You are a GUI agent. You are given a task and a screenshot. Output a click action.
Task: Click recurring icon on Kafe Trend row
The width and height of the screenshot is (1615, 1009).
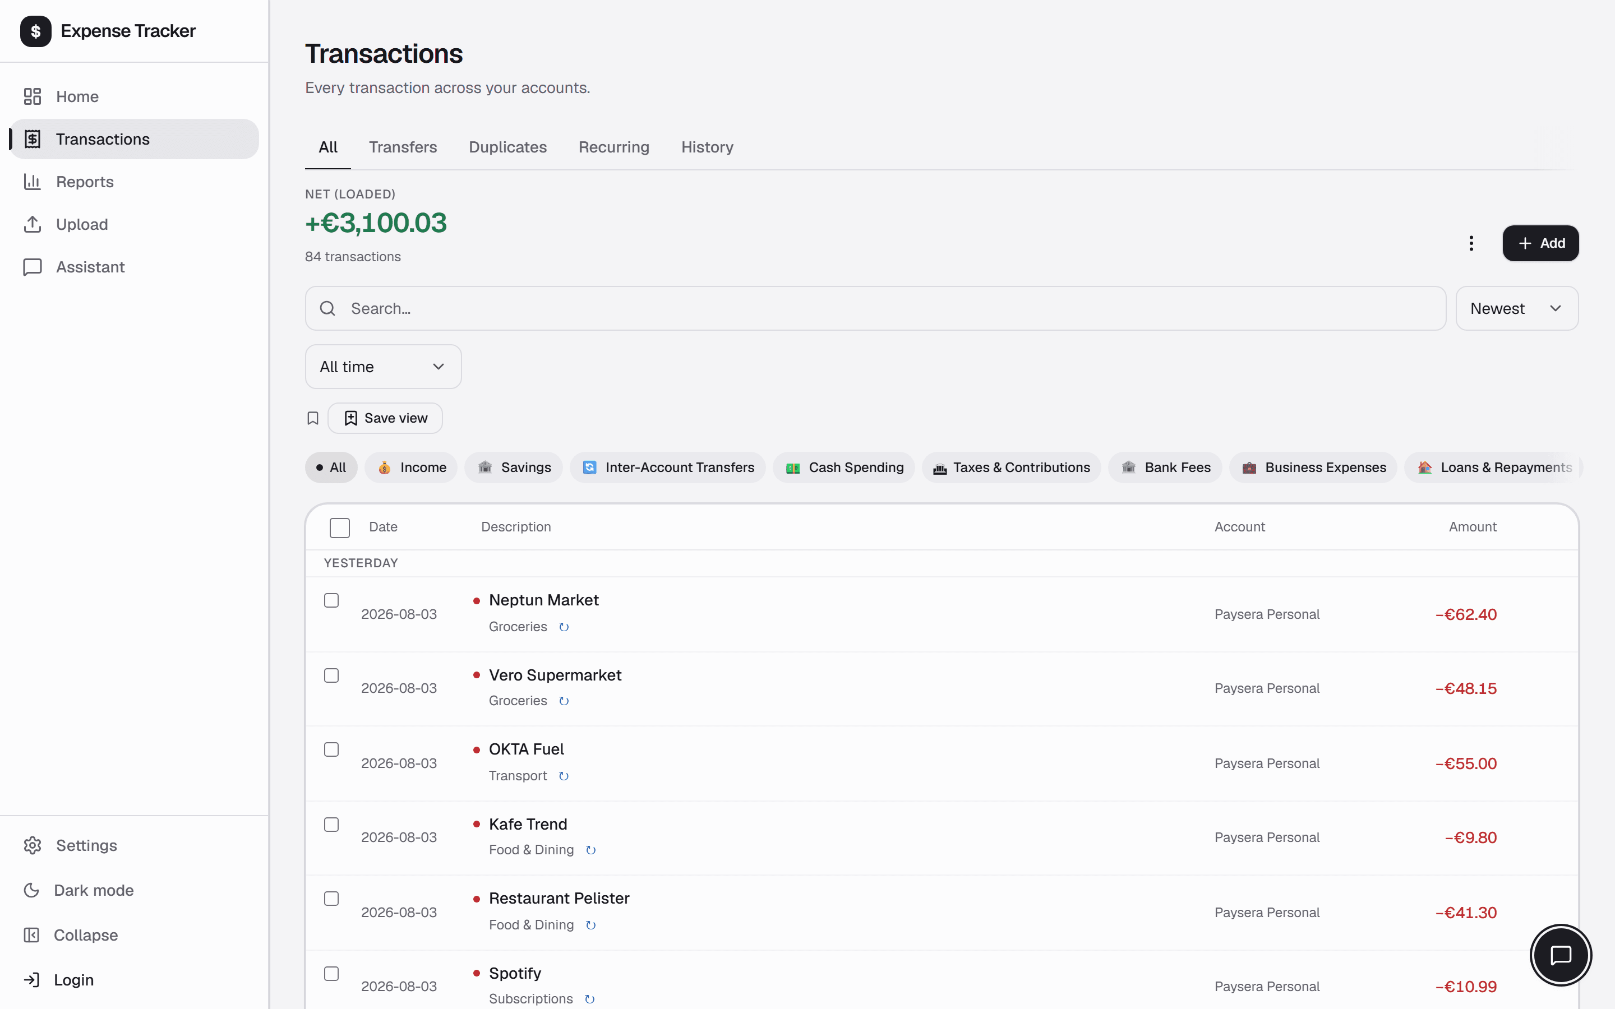point(590,850)
